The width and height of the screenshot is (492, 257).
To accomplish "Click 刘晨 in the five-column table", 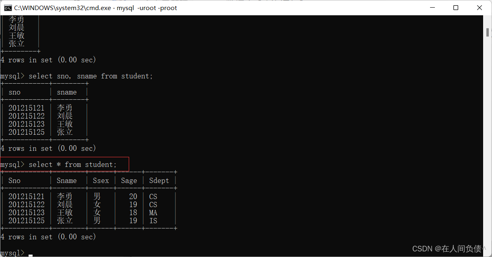I will (65, 205).
